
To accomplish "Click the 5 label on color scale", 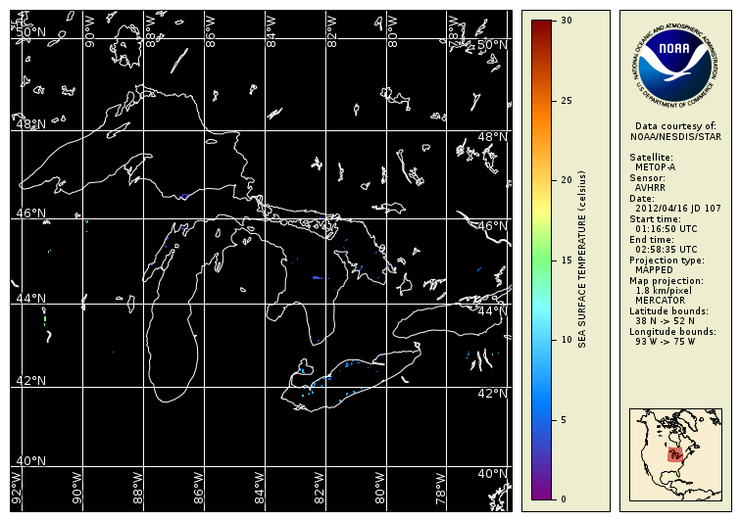I will [564, 420].
